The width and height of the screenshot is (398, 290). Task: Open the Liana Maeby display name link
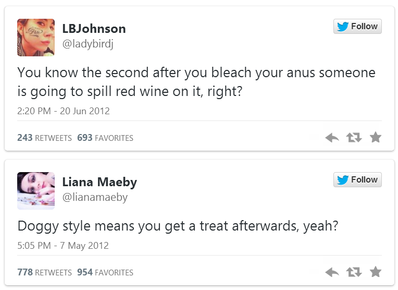[x=99, y=182]
